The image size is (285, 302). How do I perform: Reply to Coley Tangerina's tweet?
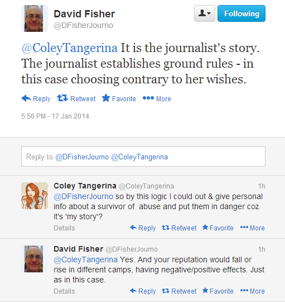tap(143, 228)
